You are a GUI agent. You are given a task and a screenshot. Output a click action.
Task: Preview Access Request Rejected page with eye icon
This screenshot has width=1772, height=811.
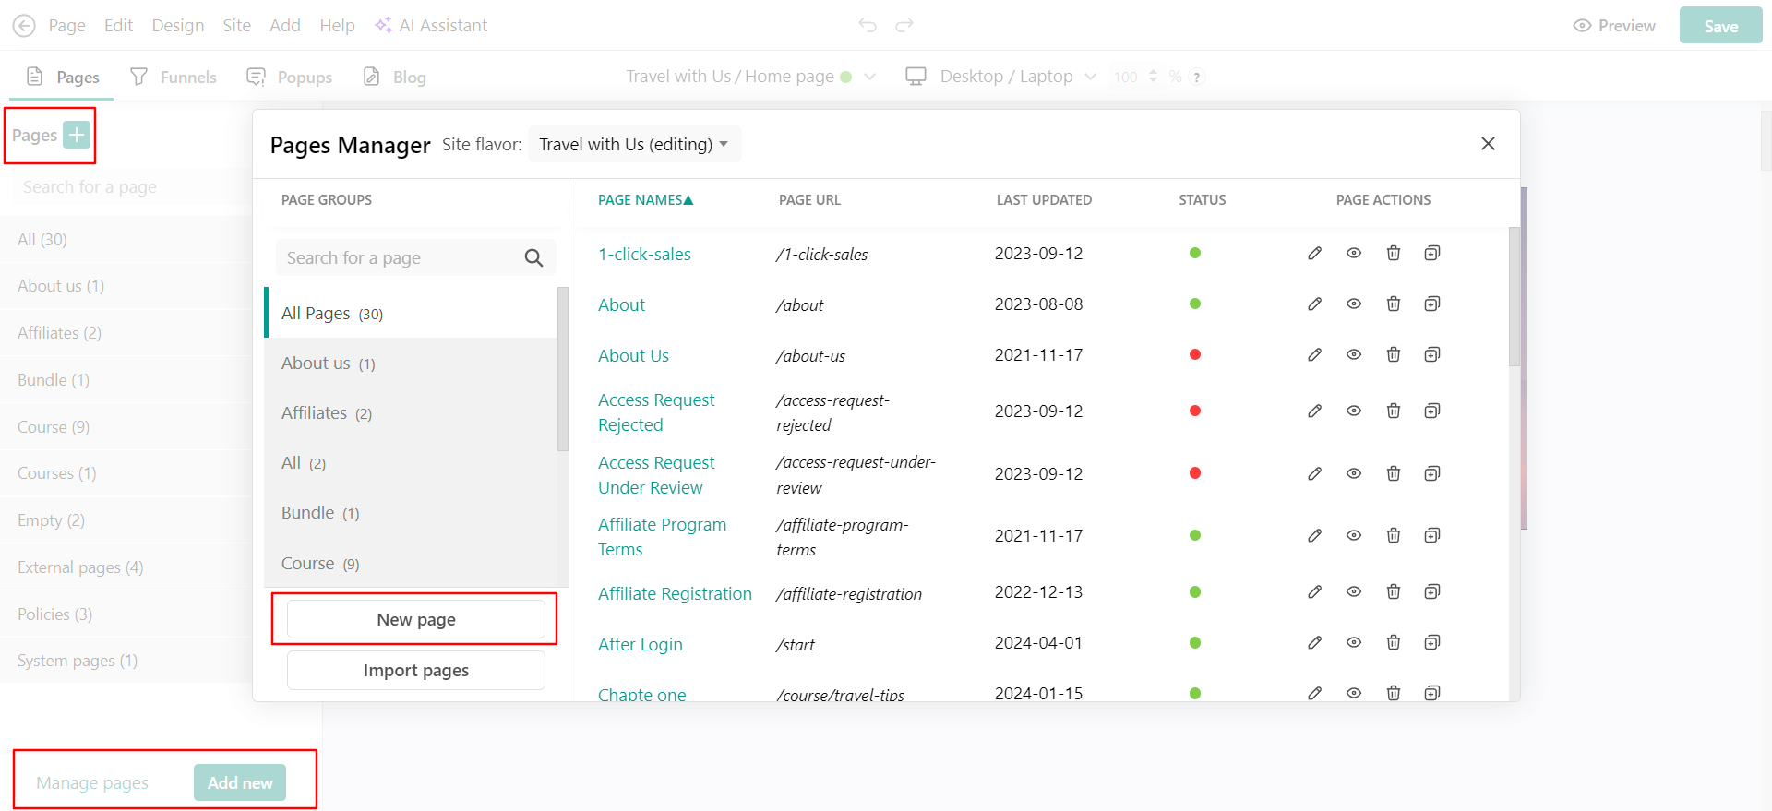click(x=1354, y=411)
